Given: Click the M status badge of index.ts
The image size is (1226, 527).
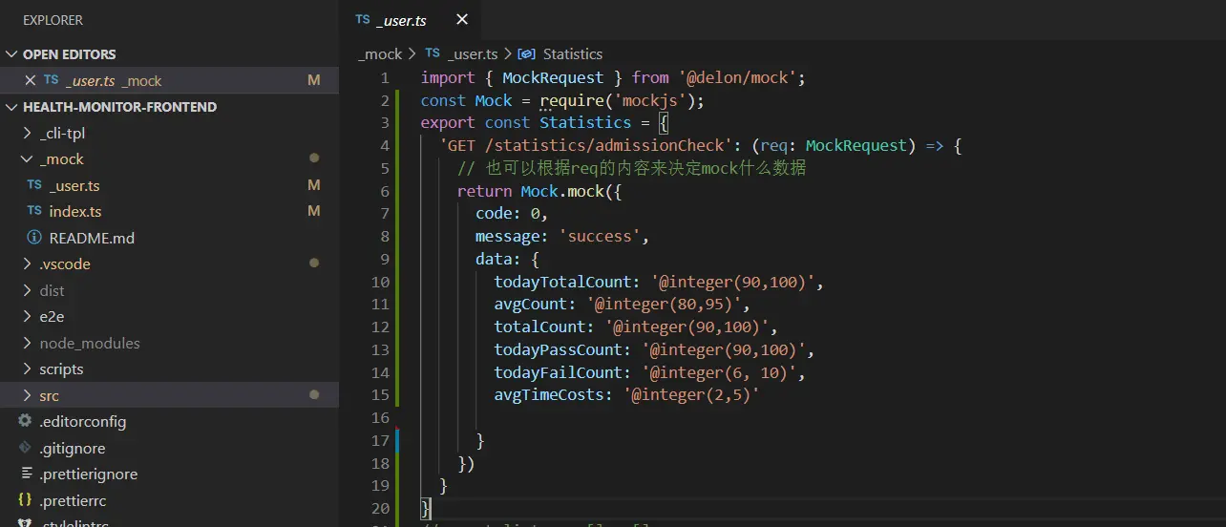Looking at the screenshot, I should (x=313, y=212).
